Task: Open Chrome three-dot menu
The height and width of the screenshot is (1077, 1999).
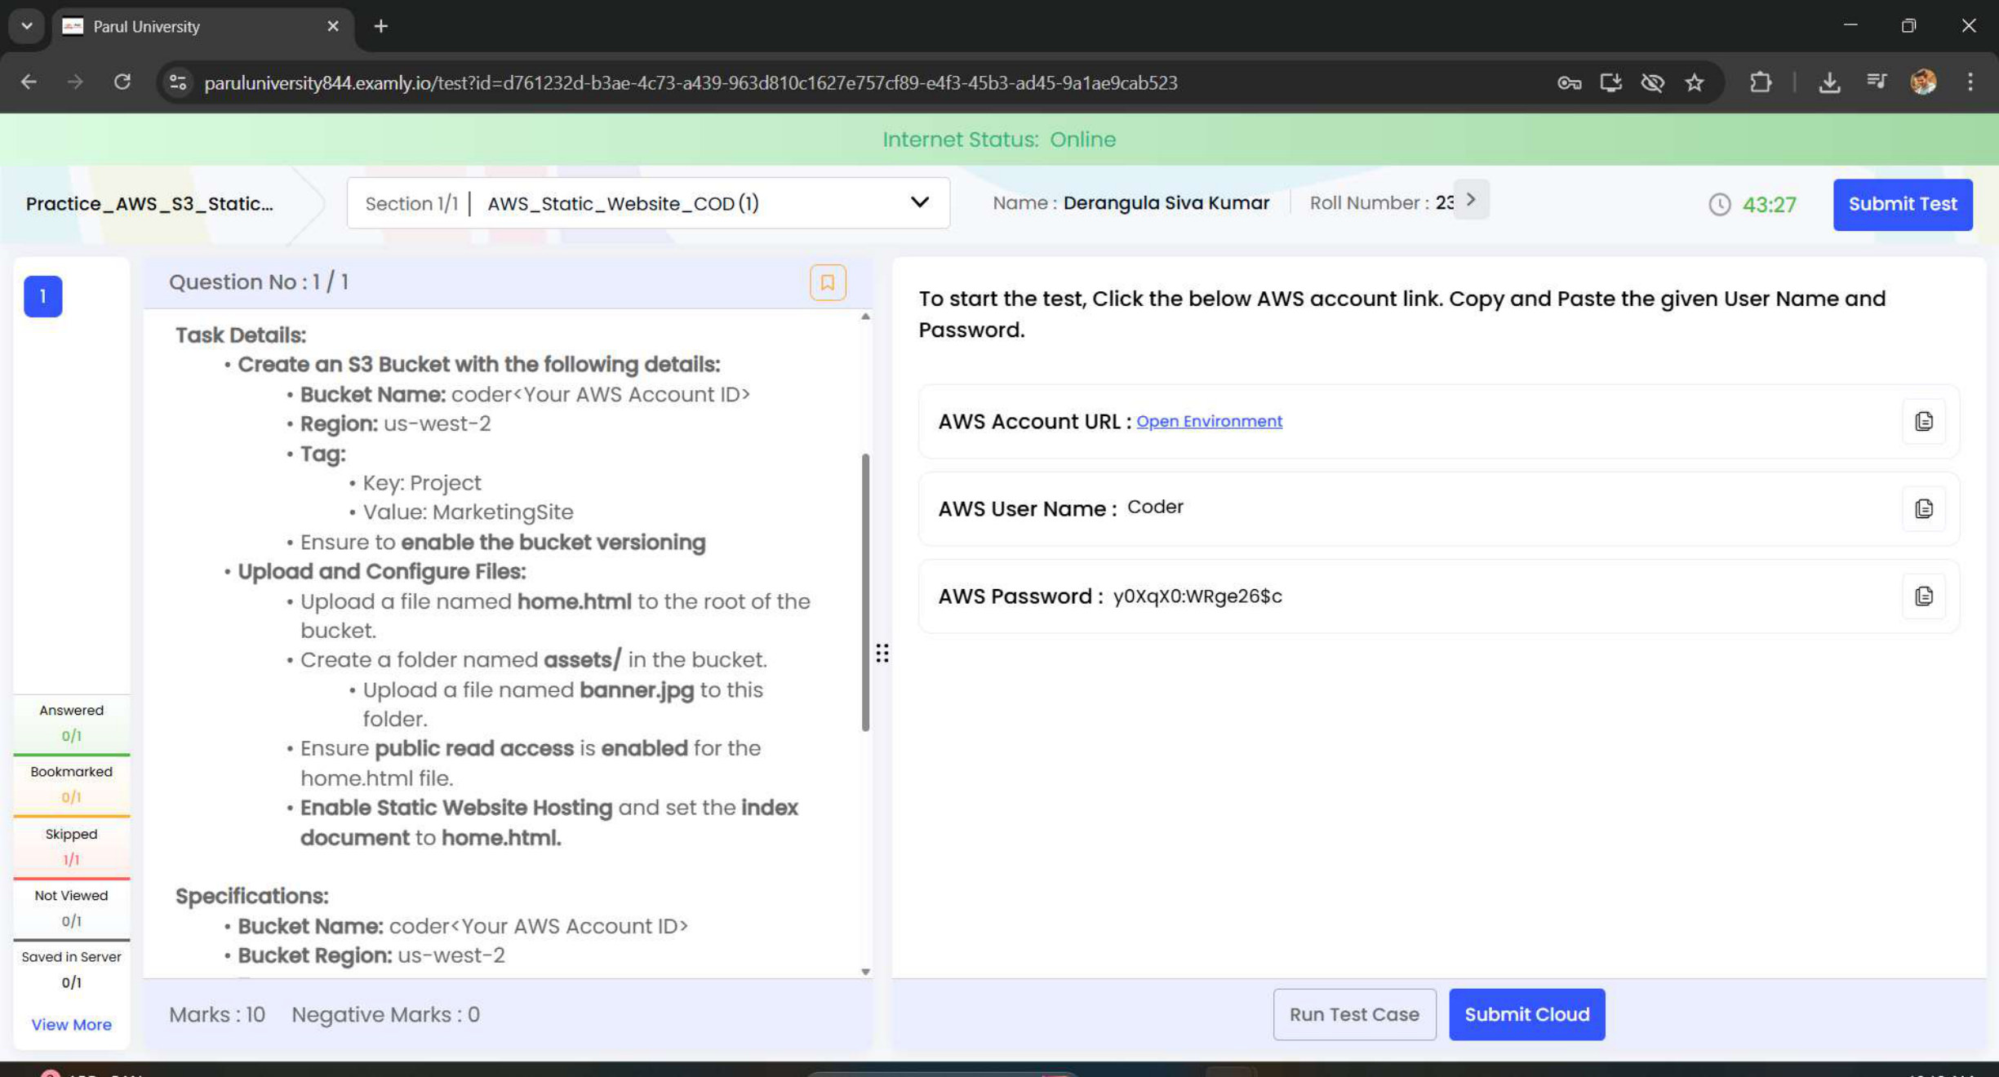Action: tap(1970, 82)
